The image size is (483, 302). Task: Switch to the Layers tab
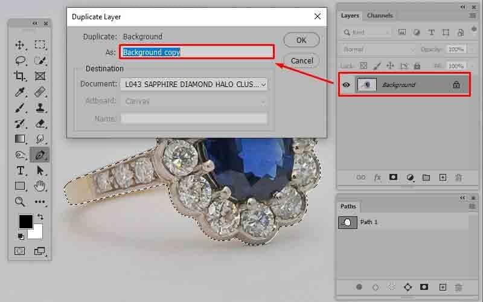[350, 16]
